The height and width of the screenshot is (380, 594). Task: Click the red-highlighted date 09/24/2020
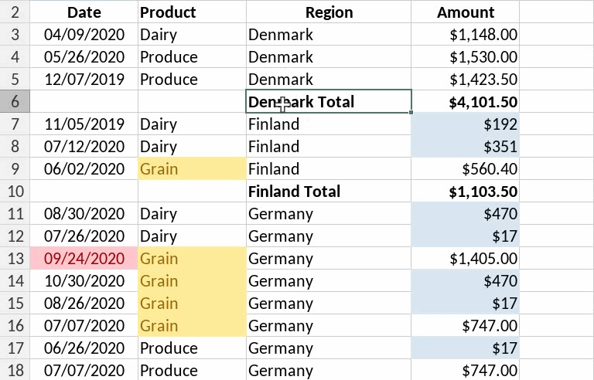84,259
